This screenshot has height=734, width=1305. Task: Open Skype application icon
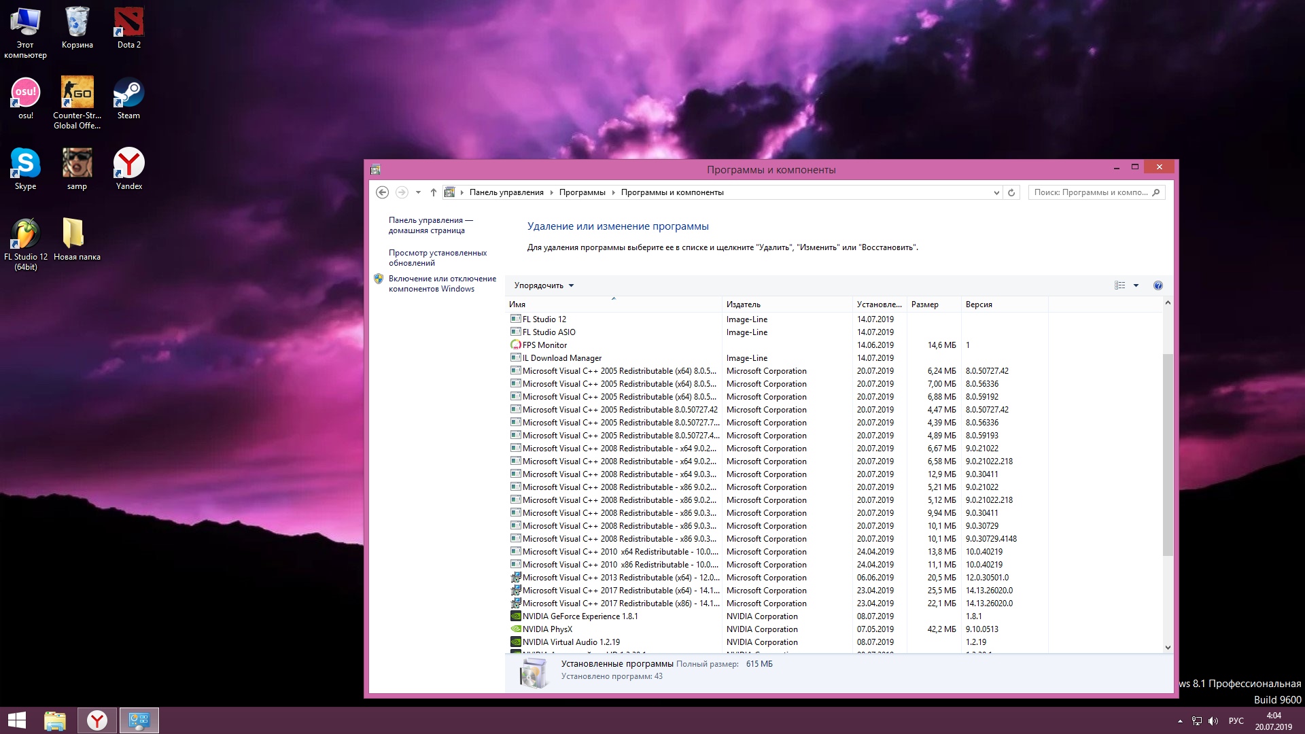pos(24,165)
